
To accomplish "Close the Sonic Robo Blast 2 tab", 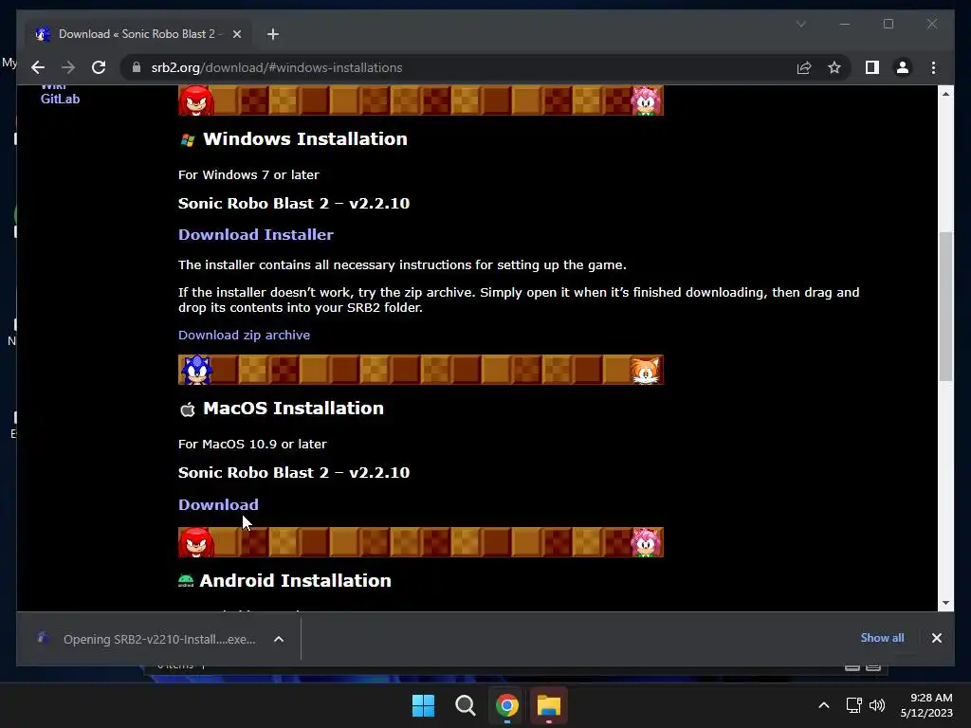I will [x=236, y=34].
